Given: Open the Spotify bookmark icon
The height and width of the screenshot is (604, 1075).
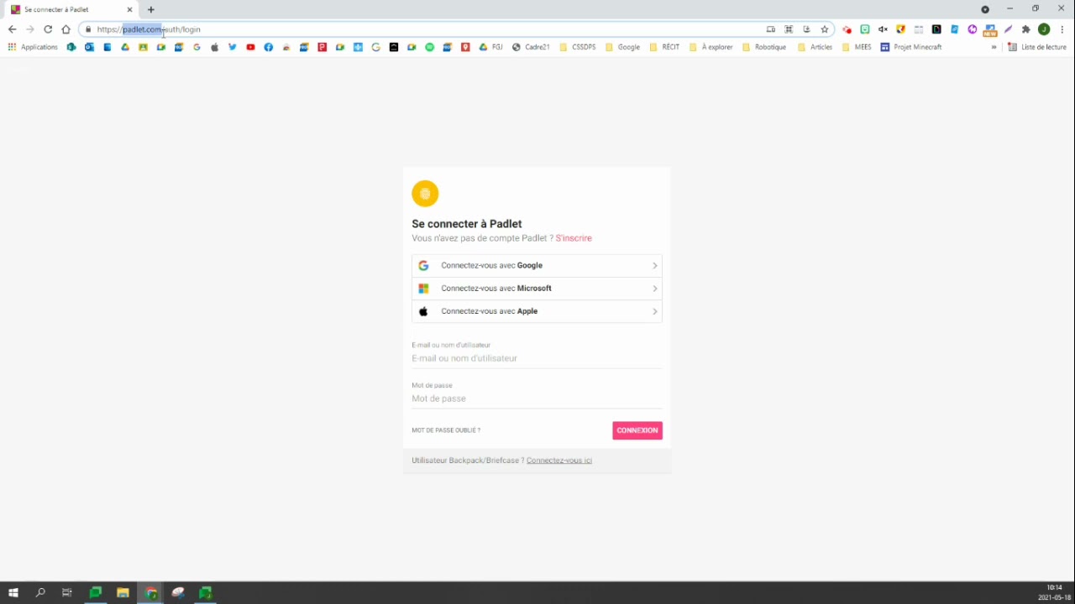Looking at the screenshot, I should pyautogui.click(x=429, y=47).
